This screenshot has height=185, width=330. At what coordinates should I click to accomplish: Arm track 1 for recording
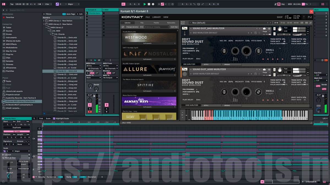90,112
